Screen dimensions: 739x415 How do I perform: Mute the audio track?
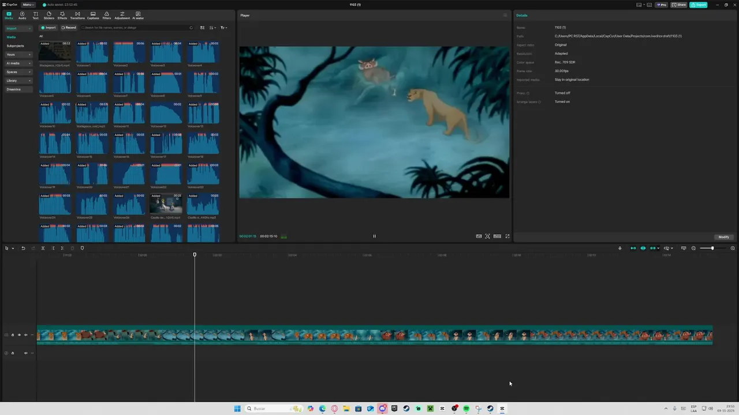[x=25, y=353]
